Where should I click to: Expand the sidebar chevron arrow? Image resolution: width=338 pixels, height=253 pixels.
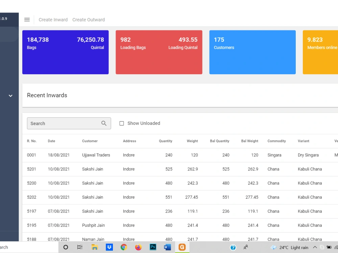coord(10,96)
